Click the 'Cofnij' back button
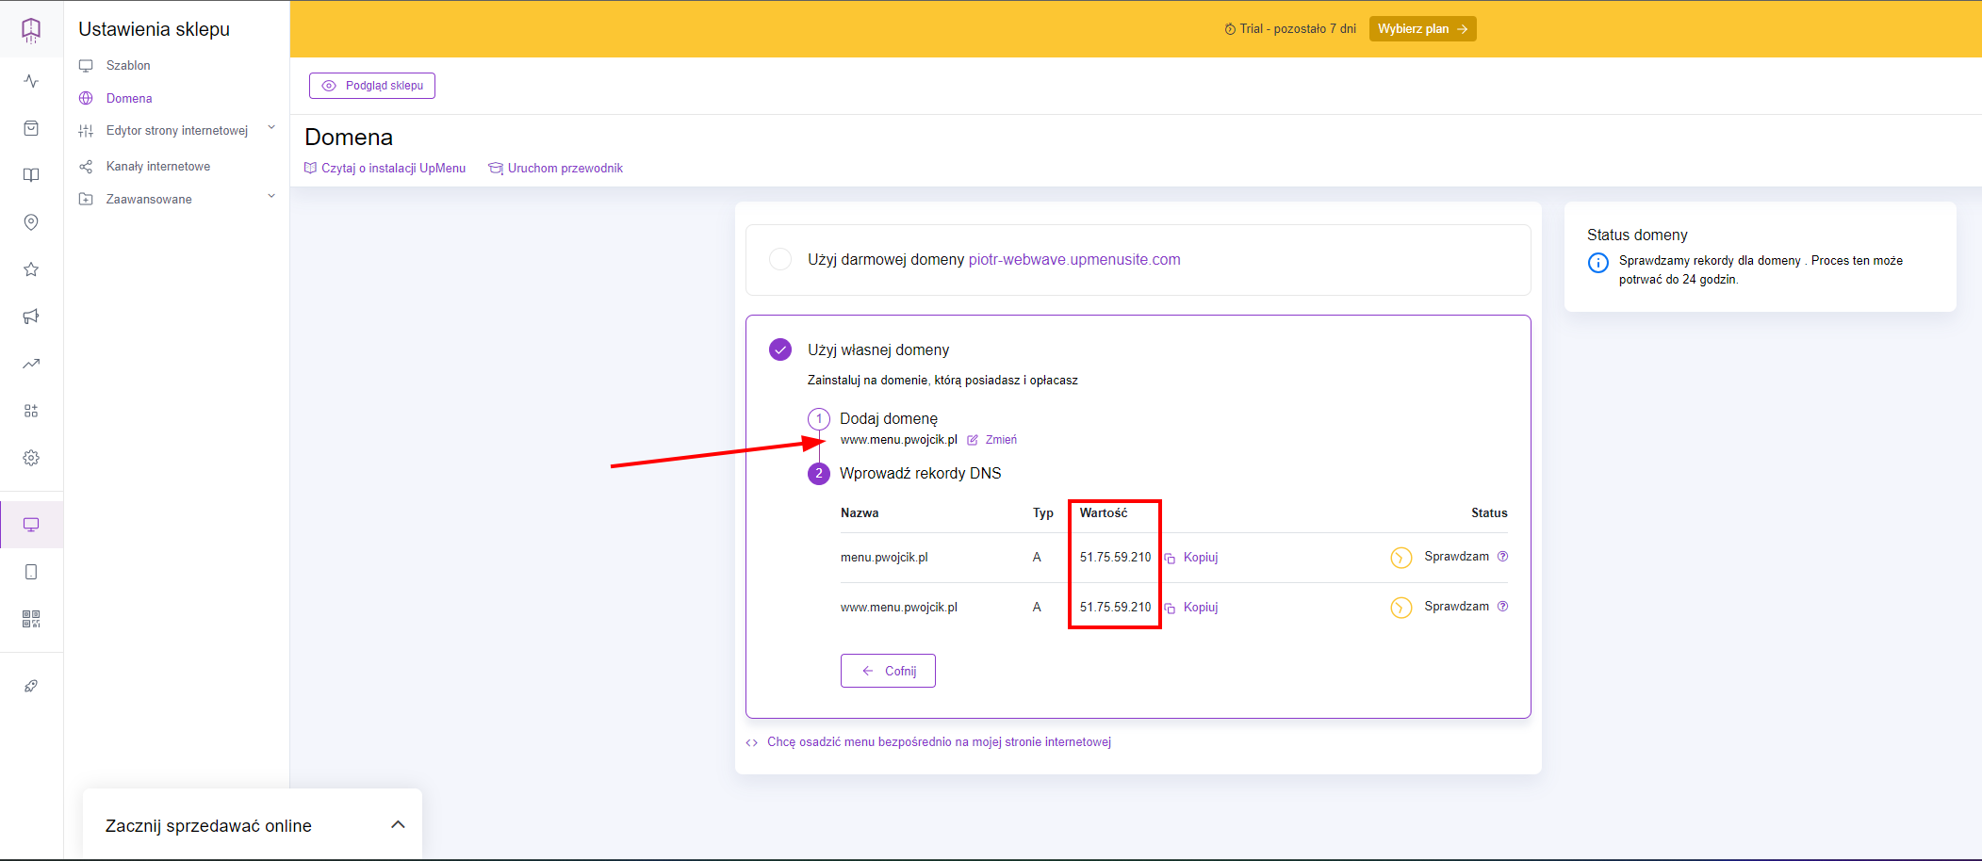 (x=888, y=671)
